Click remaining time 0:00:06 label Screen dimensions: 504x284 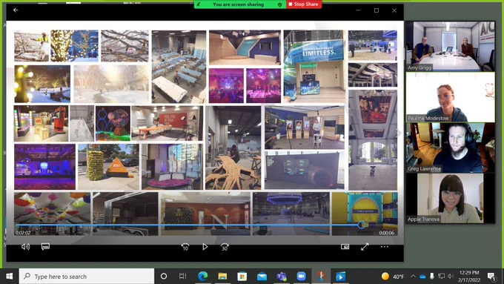(386, 233)
